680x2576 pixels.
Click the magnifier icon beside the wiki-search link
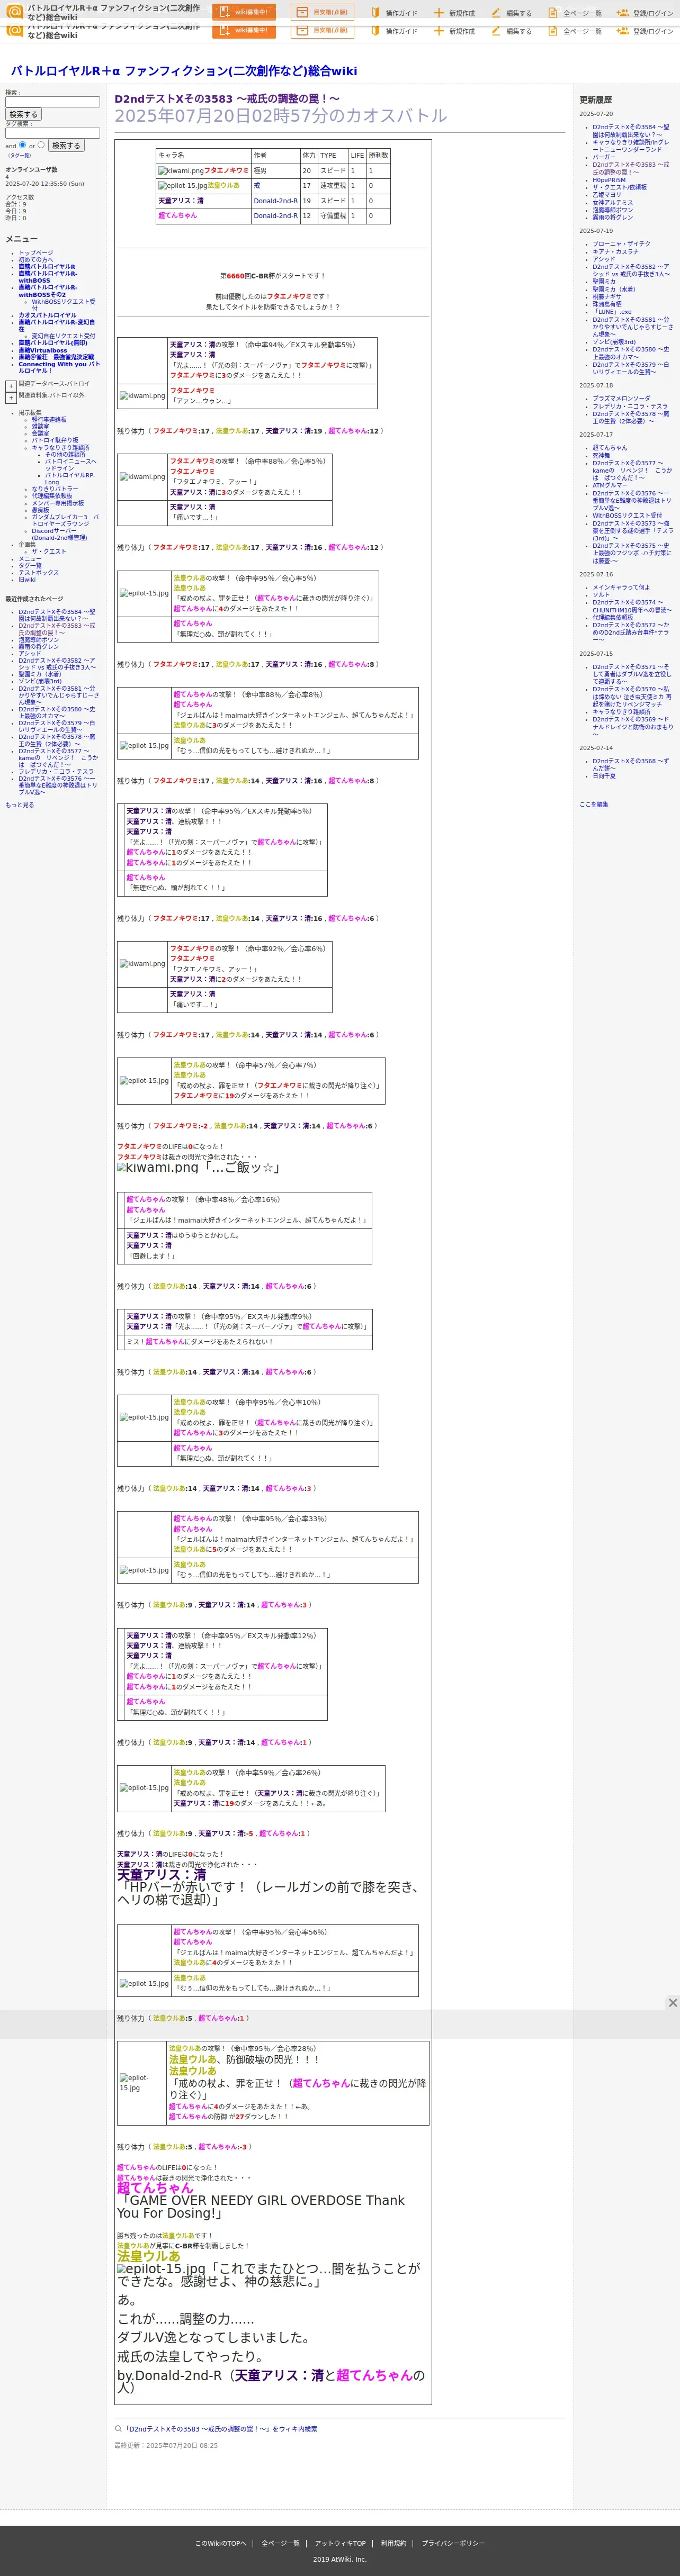pyautogui.click(x=118, y=2428)
